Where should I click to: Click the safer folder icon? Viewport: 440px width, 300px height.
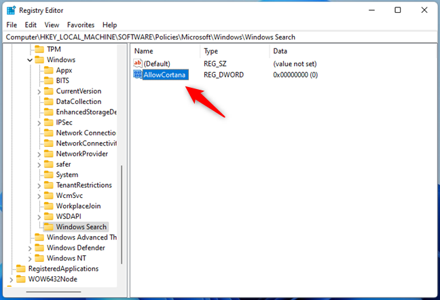pyautogui.click(x=48, y=164)
